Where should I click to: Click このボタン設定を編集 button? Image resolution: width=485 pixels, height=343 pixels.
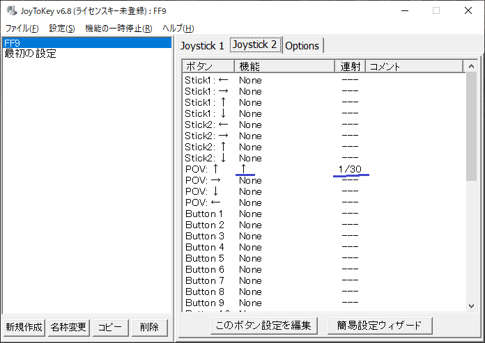[263, 326]
